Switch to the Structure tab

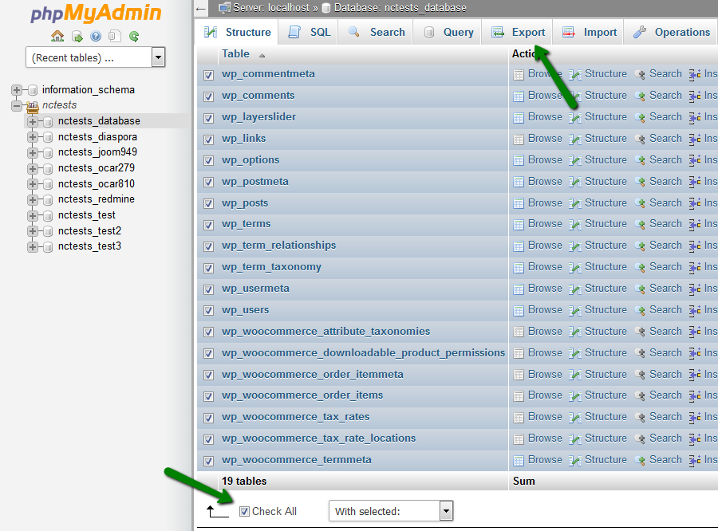click(237, 32)
